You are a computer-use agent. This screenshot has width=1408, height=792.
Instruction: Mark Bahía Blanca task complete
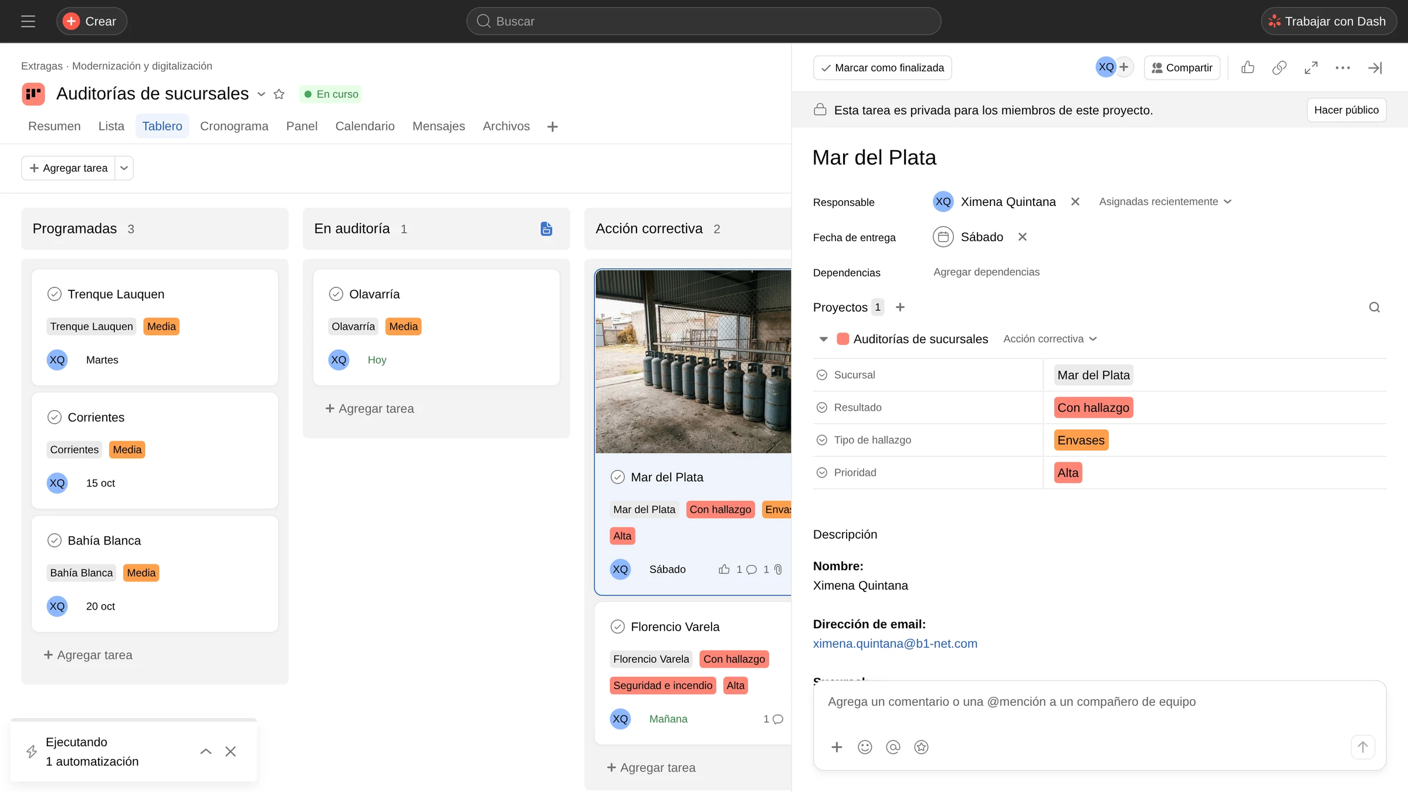pyautogui.click(x=55, y=540)
